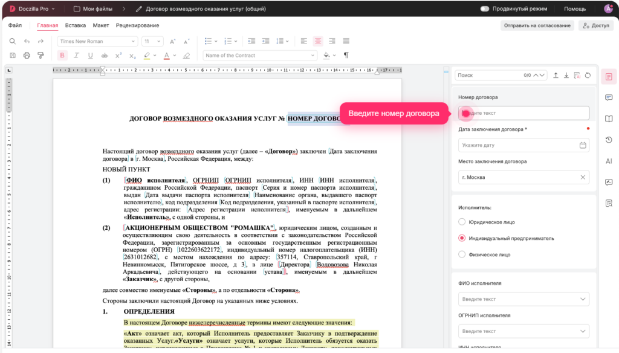Decrease paragraph indent
Screen dimensions: 619x353
(x=251, y=41)
